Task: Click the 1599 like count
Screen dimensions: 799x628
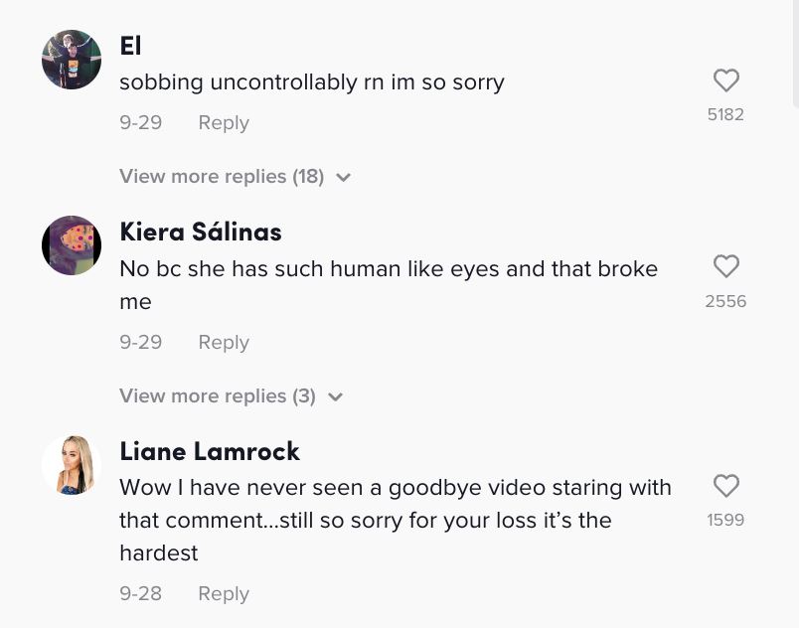Action: pyautogui.click(x=725, y=520)
